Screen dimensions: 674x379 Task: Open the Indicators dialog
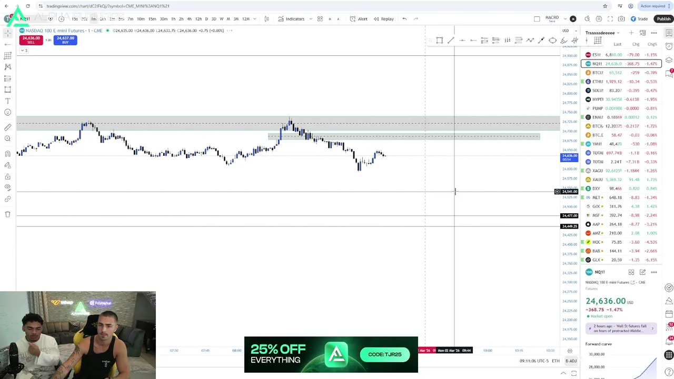(x=291, y=19)
